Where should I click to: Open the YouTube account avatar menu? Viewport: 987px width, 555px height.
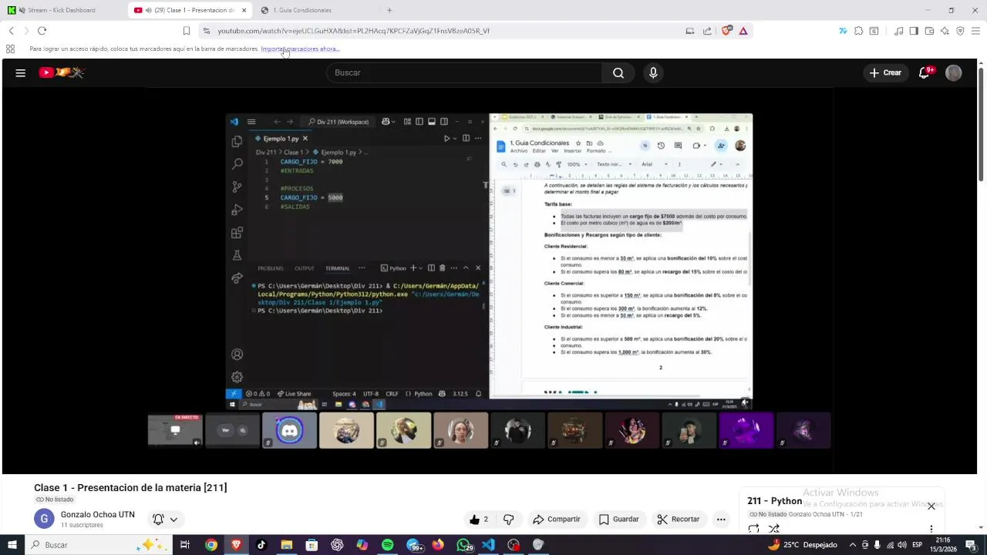point(954,72)
